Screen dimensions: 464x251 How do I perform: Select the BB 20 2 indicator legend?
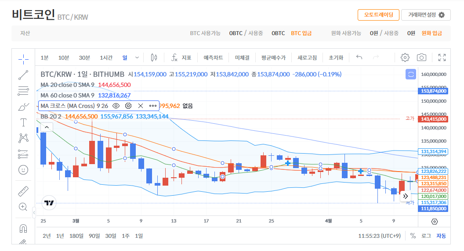[x=51, y=116]
